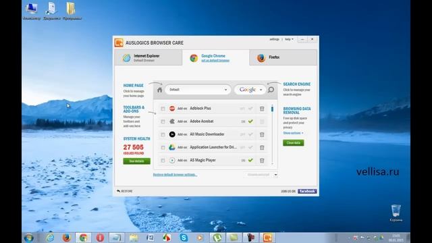The width and height of the screenshot is (432, 243).
Task: Click the red Adblock Plus add-on icon
Action: coord(172,108)
